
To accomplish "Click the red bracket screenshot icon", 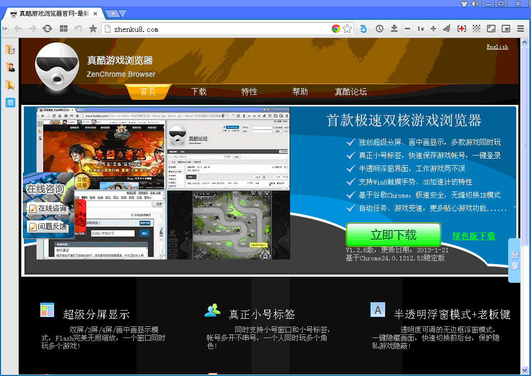I will [x=462, y=29].
